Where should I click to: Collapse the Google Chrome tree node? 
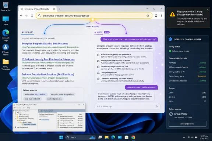[19, 123]
